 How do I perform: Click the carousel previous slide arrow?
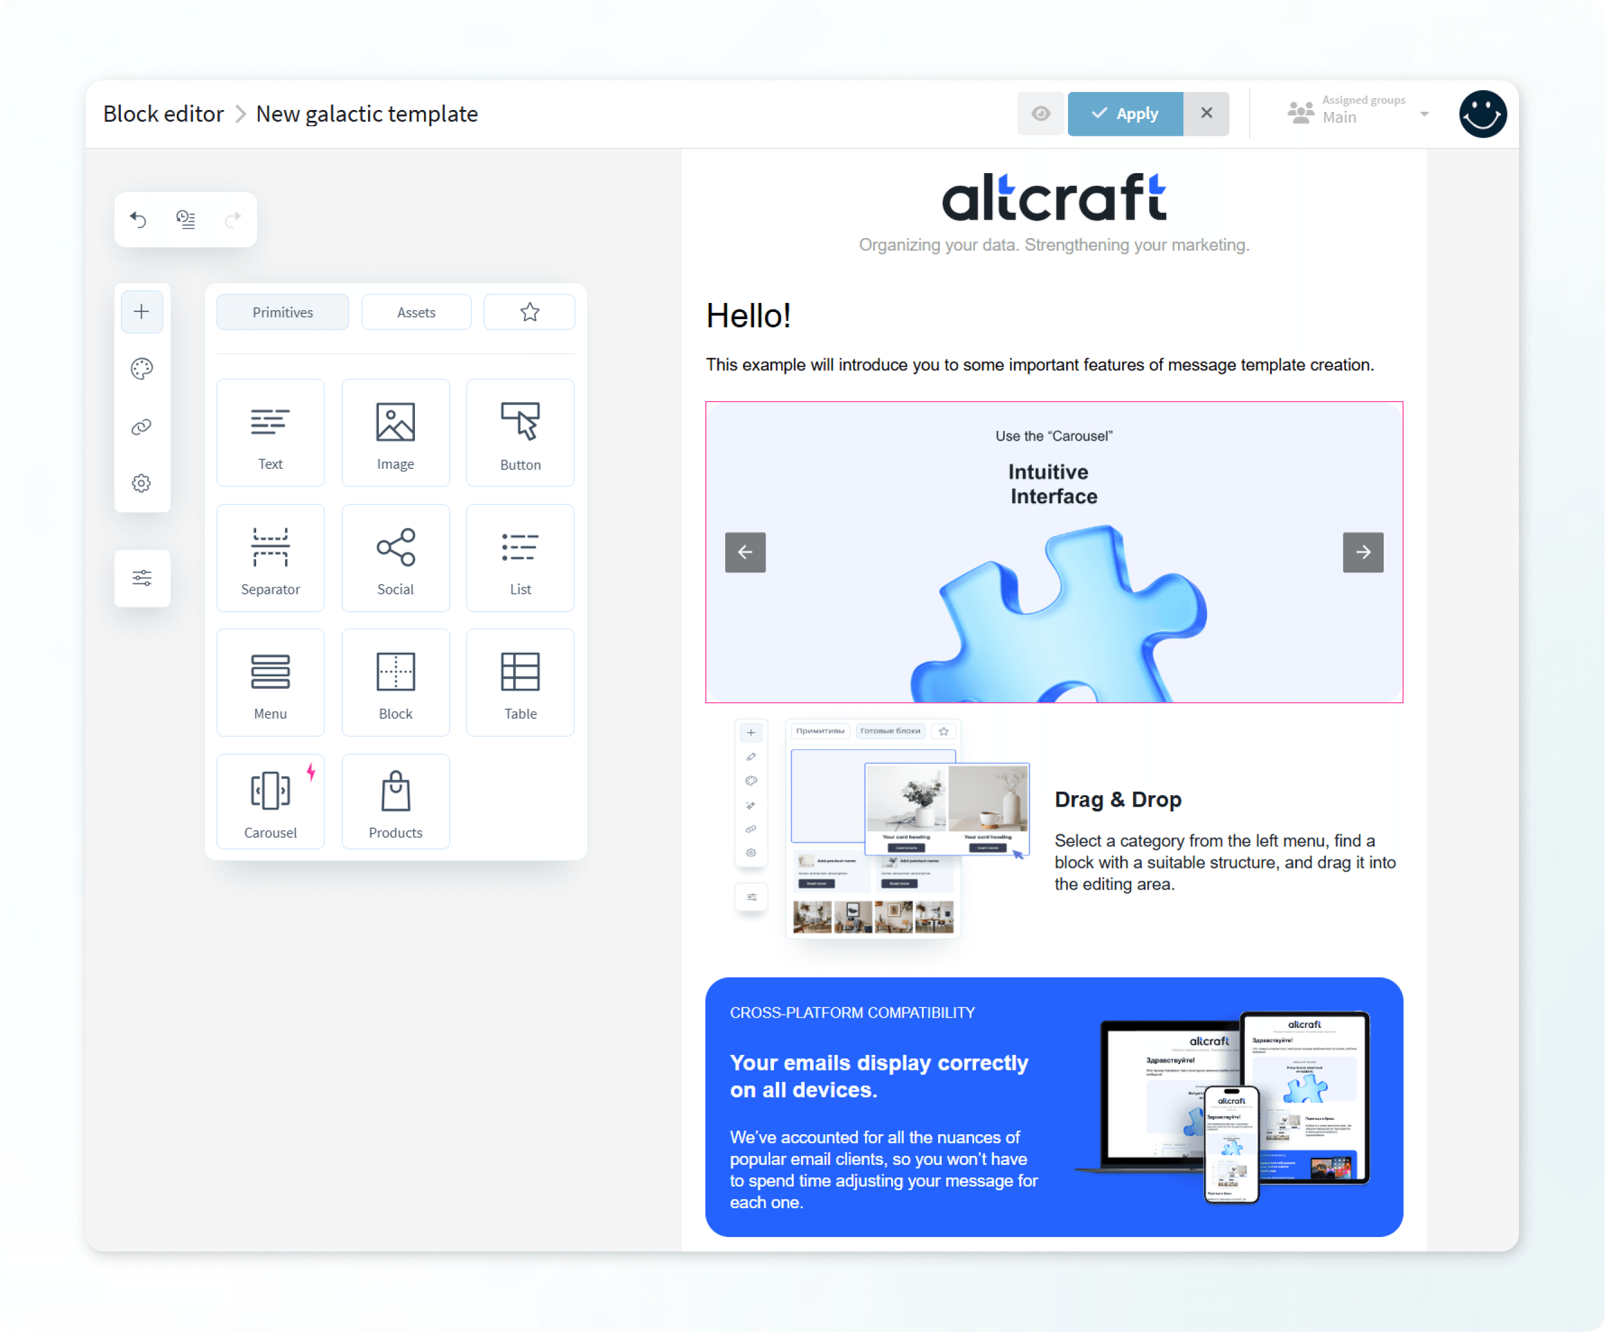coord(745,552)
